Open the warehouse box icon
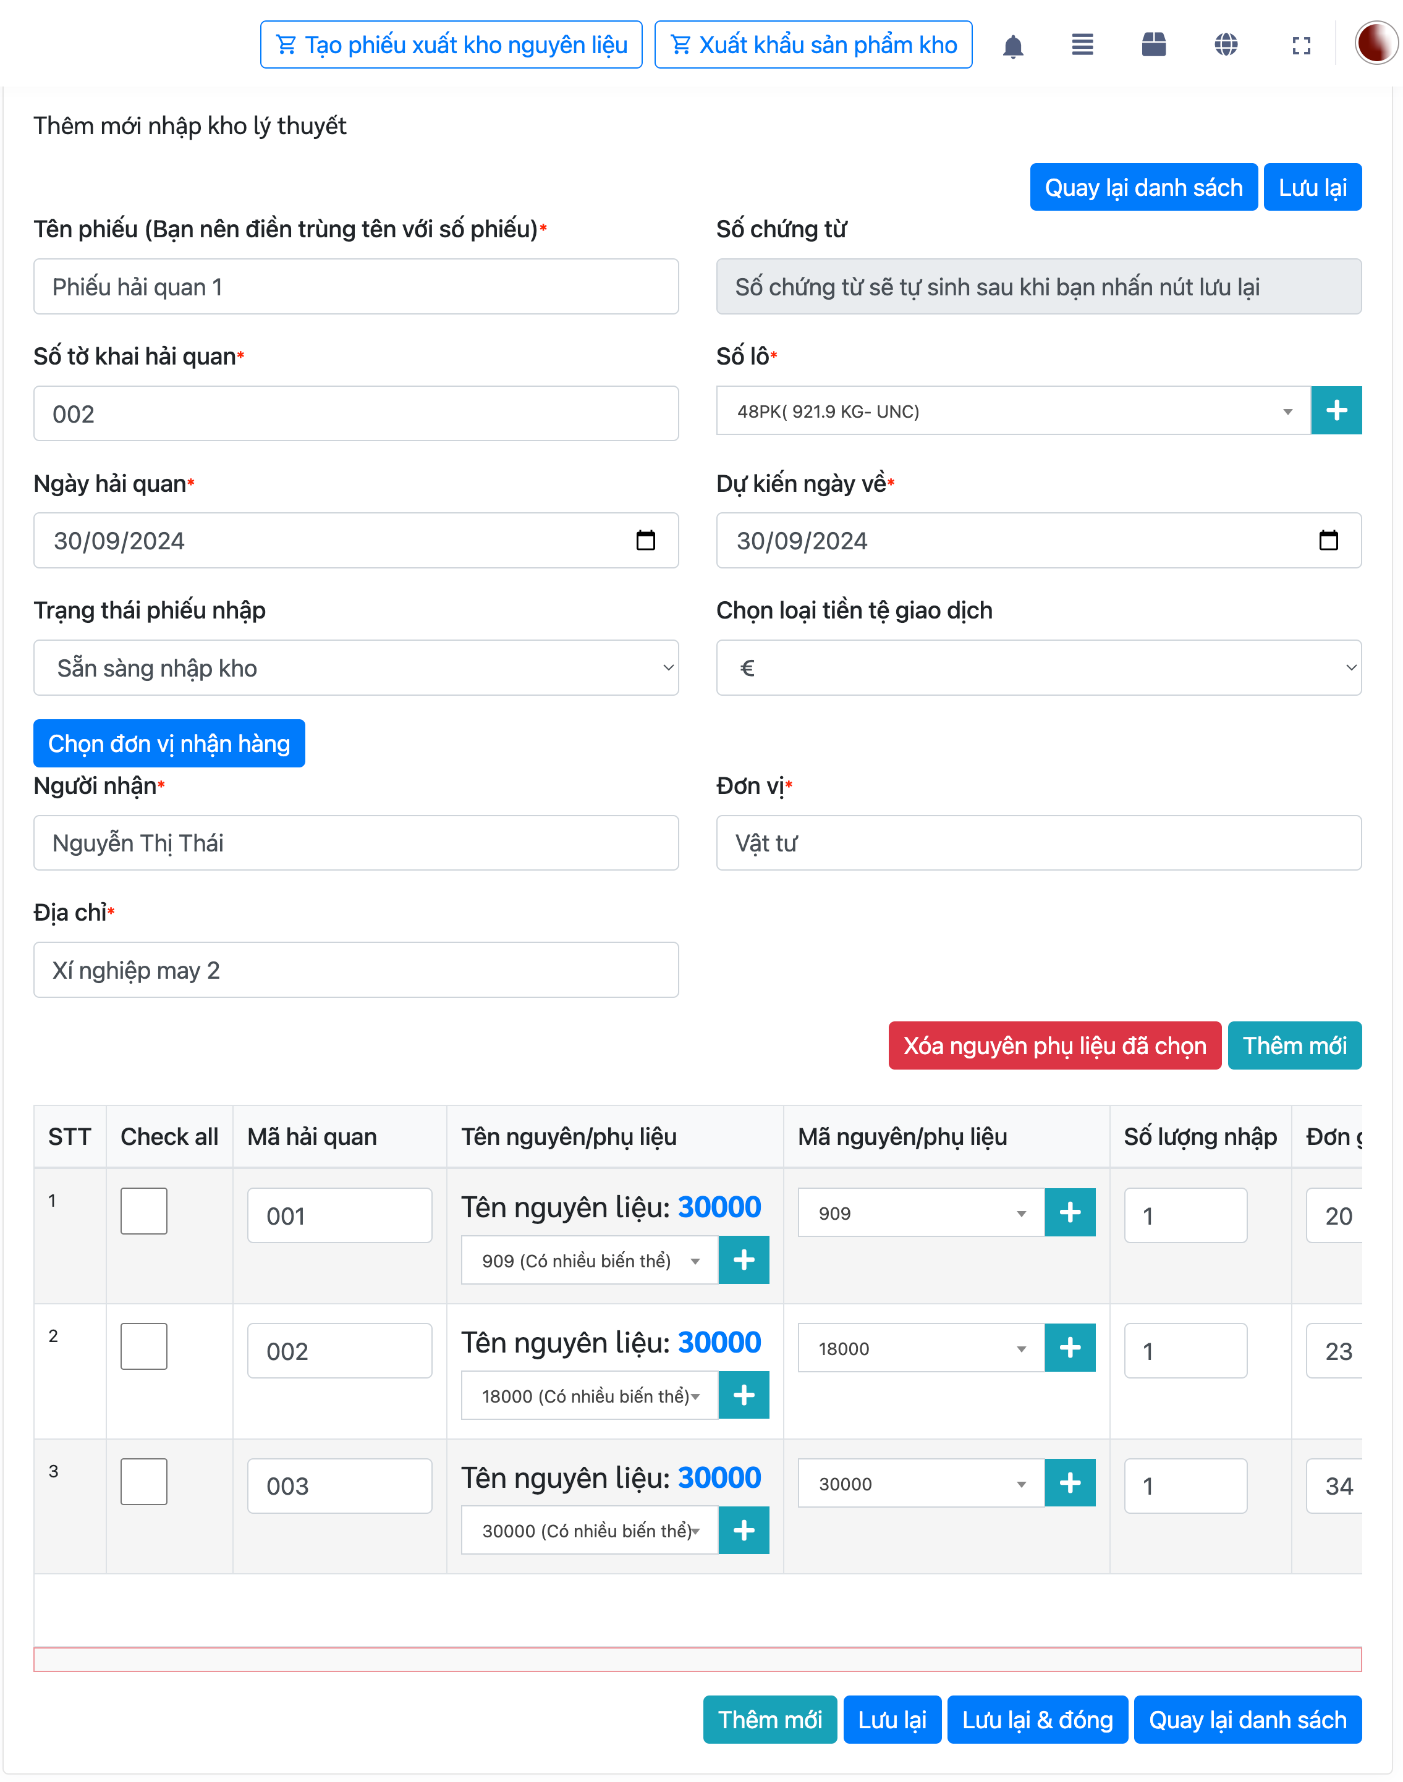1403x1782 pixels. (x=1153, y=44)
